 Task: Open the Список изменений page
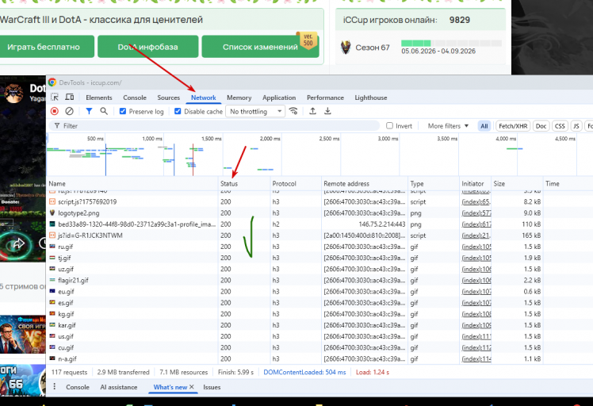coord(260,47)
